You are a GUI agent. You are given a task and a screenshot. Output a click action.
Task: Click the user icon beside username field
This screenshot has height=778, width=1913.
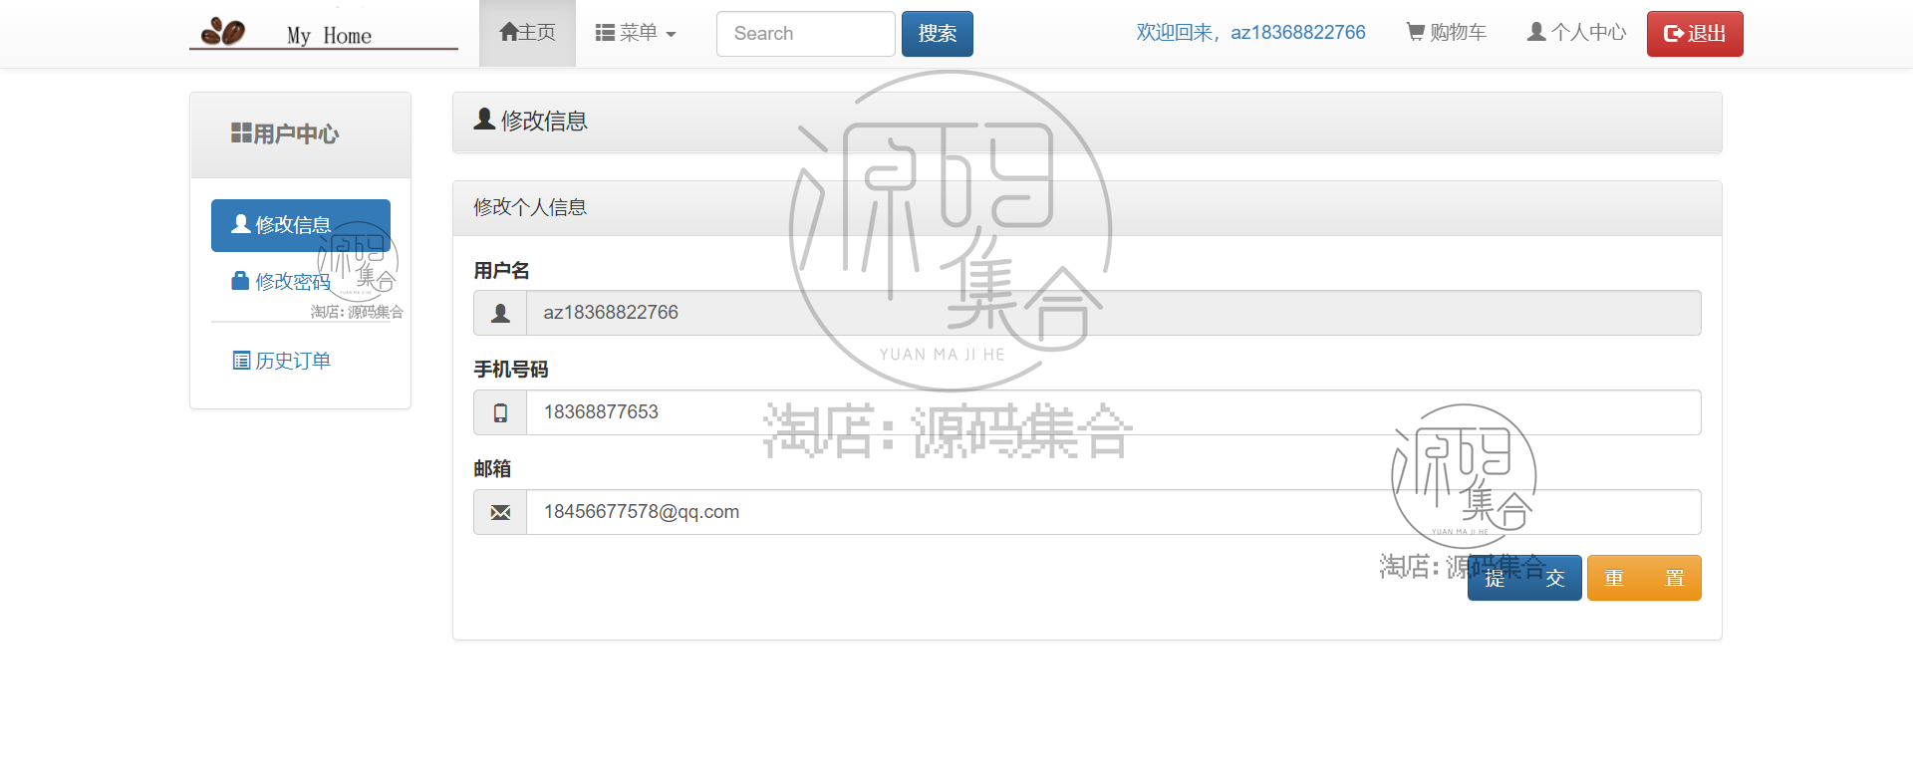(500, 313)
